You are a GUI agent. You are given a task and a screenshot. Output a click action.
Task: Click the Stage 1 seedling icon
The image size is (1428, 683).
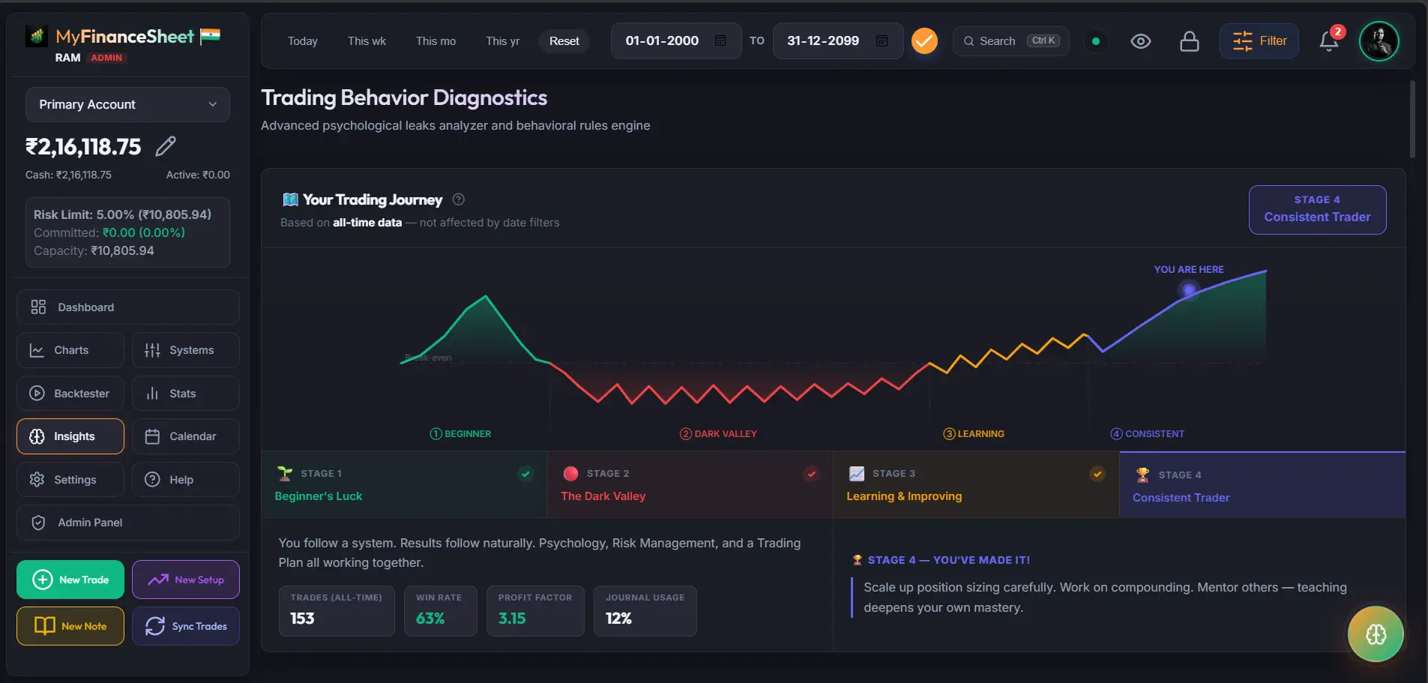tap(285, 474)
